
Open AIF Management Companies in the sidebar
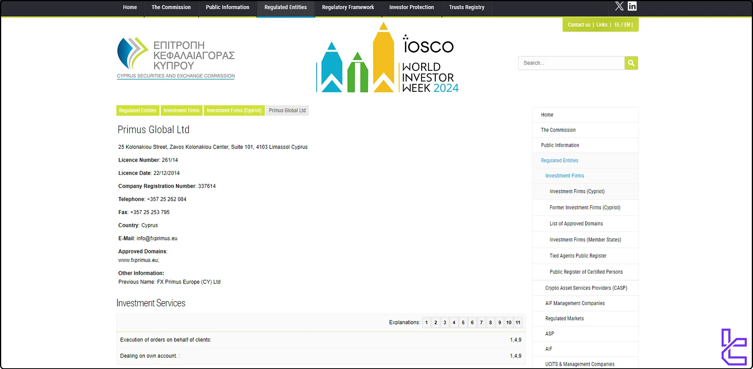585,304
